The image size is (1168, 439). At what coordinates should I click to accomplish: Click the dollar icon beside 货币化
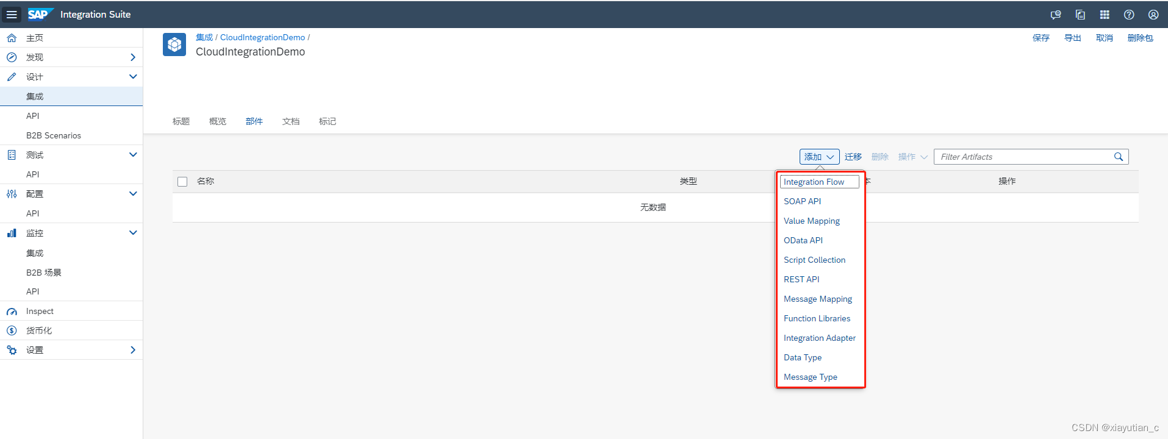pos(12,330)
